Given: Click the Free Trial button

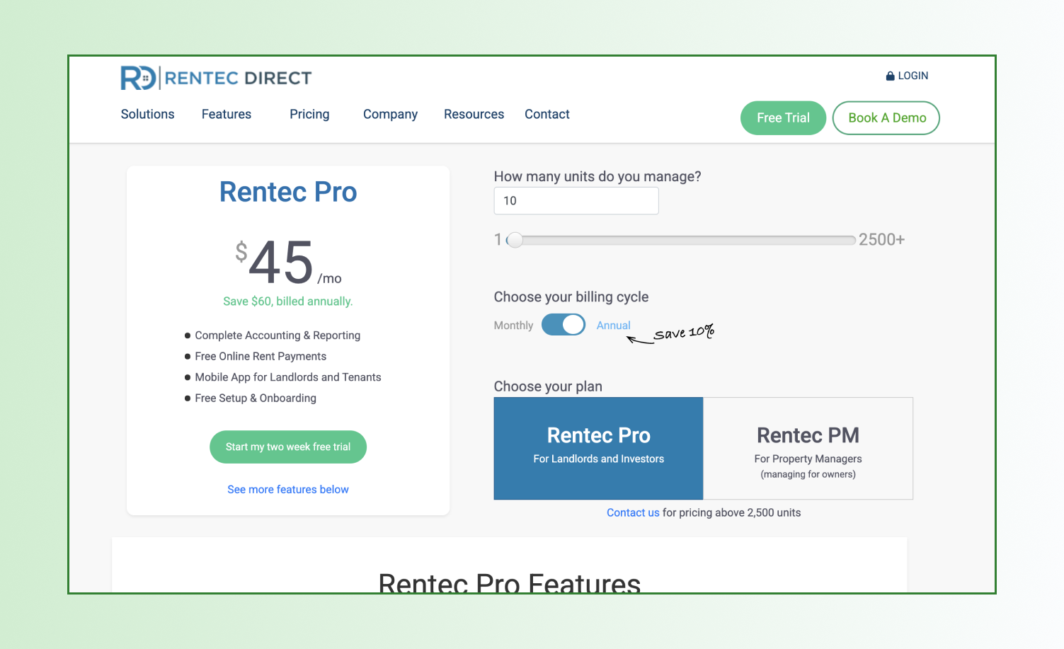Looking at the screenshot, I should point(783,118).
